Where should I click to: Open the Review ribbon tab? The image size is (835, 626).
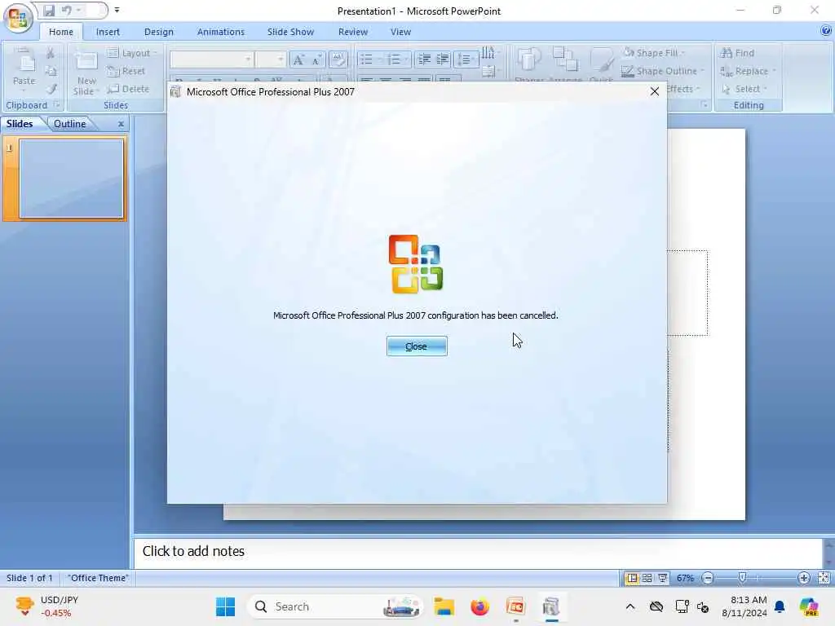(352, 32)
